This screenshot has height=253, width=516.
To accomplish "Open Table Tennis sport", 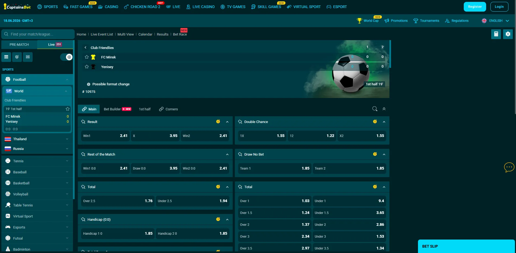I will pyautogui.click(x=37, y=205).
